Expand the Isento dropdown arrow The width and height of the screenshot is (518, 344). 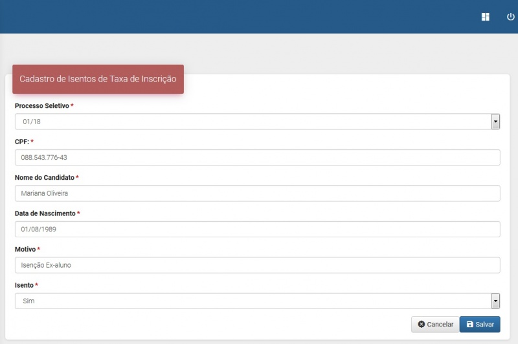click(x=495, y=301)
